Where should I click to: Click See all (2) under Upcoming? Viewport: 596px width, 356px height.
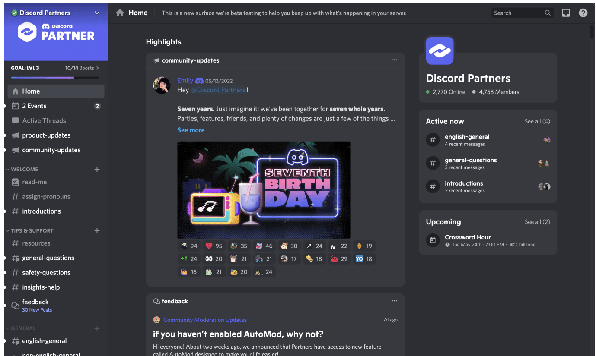(537, 222)
